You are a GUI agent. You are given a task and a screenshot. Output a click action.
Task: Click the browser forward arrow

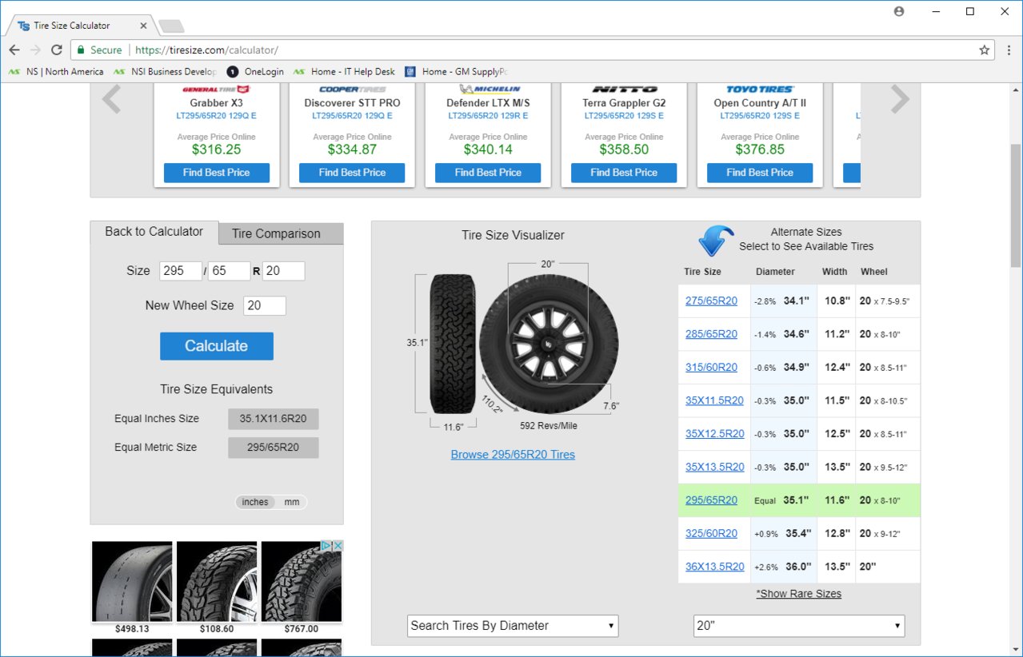(x=35, y=50)
